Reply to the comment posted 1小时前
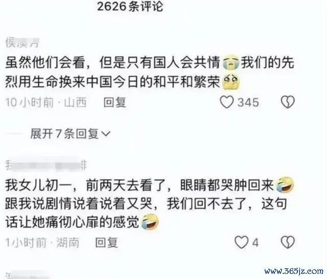 point(106,243)
